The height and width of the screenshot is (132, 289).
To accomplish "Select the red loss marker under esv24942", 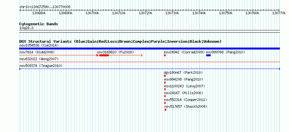I will (x=165, y=55).
